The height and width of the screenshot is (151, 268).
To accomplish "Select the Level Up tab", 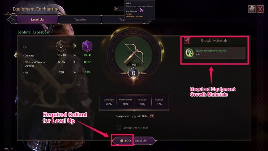I will [x=37, y=20].
